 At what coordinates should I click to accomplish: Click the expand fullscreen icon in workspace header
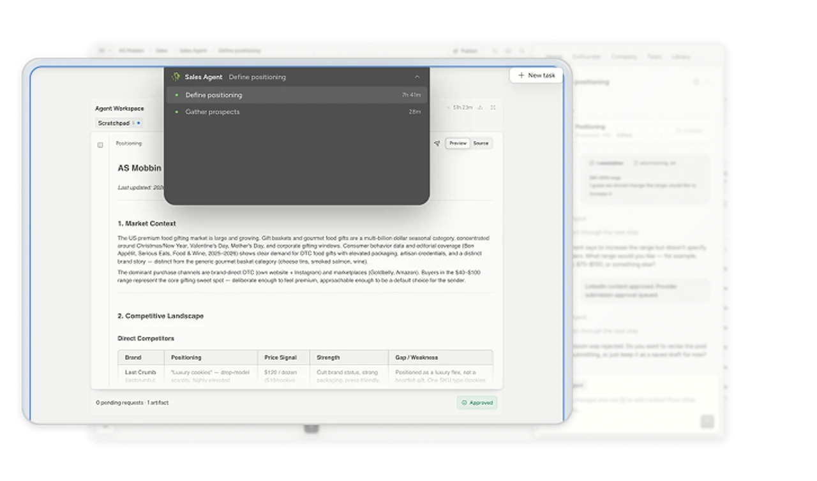click(493, 107)
